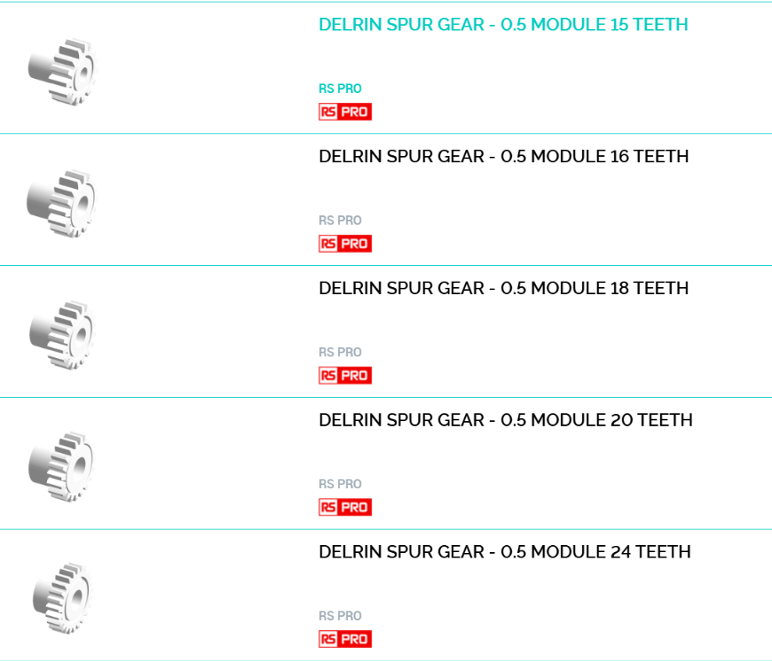This screenshot has height=662, width=772.
Task: Click the RS PRO logo under 16 teeth gear
Action: pos(345,244)
